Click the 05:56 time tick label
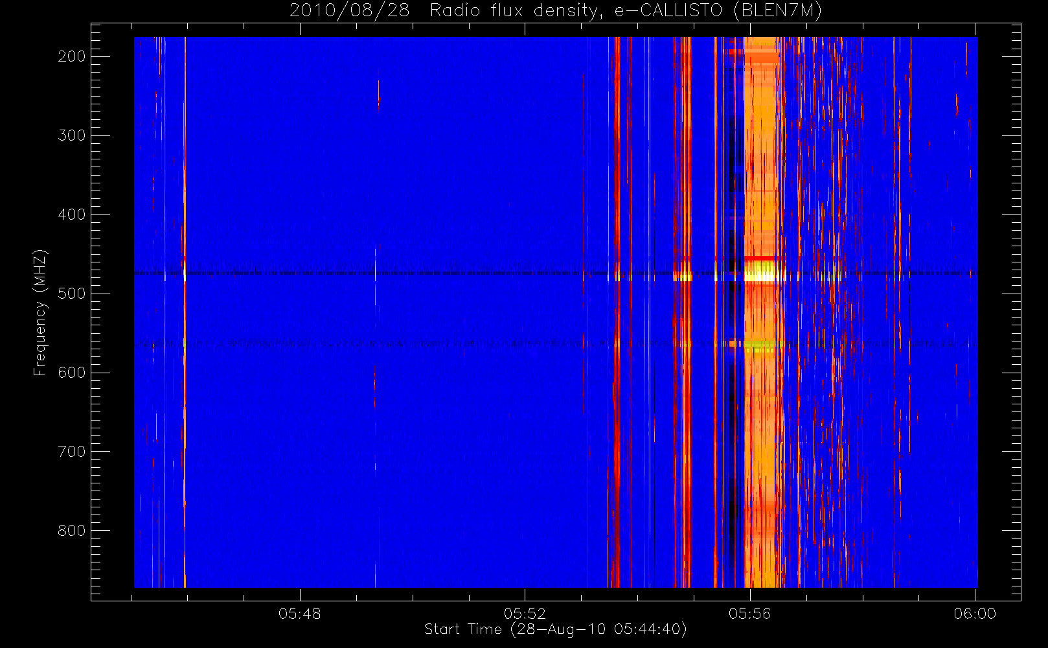Image resolution: width=1048 pixels, height=648 pixels. 750,614
